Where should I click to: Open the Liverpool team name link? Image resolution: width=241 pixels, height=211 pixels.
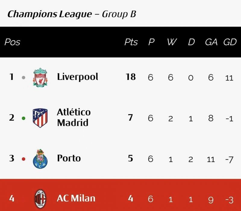pyautogui.click(x=77, y=77)
